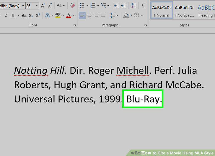This screenshot has width=215, height=156.
Task: Toggle subscript formatting
Action: point(31,15)
